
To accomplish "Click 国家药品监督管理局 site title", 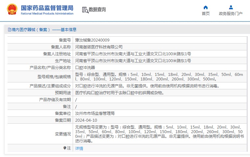I will [47, 8].
